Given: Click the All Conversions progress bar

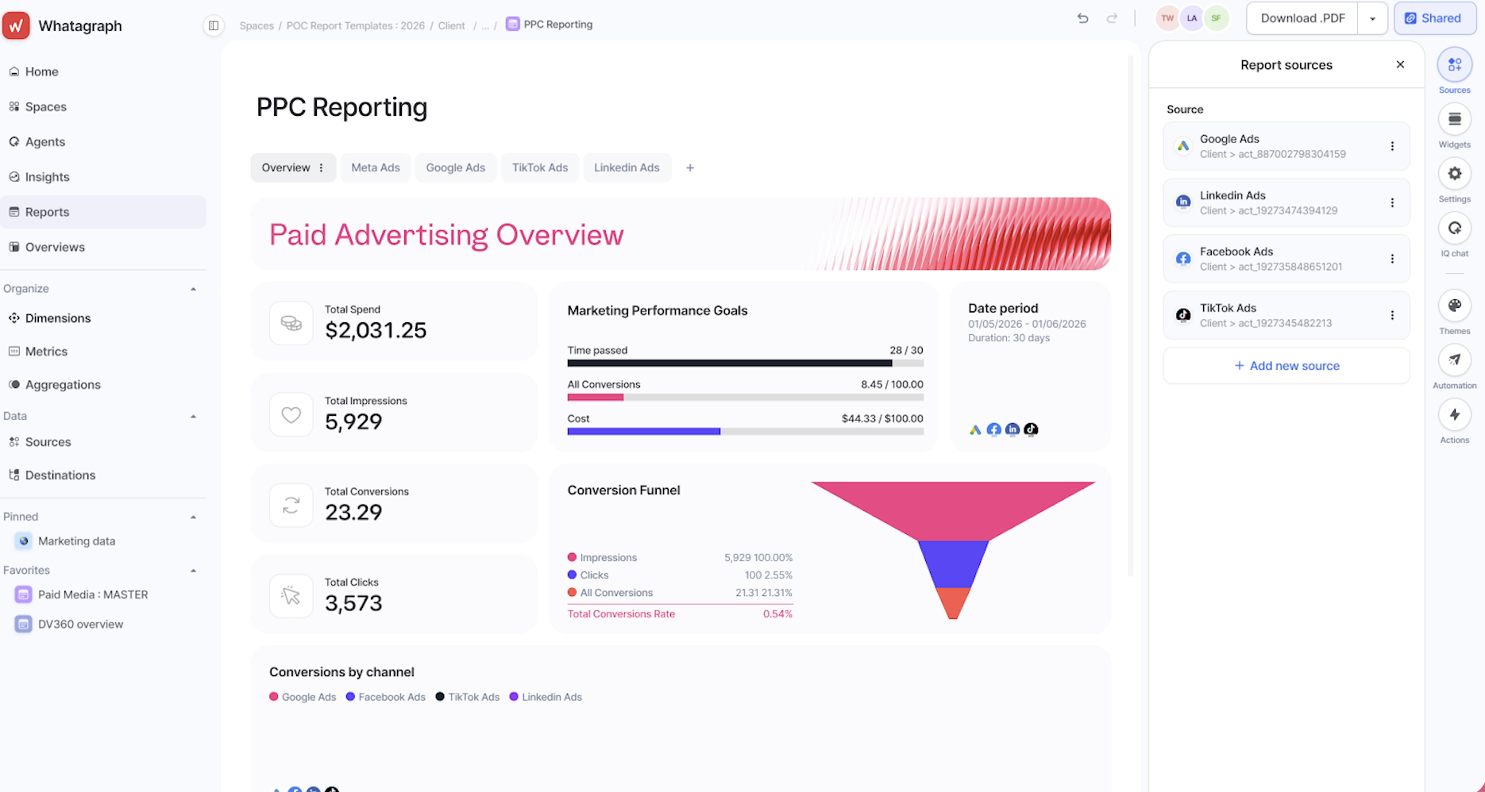Looking at the screenshot, I should (746, 398).
